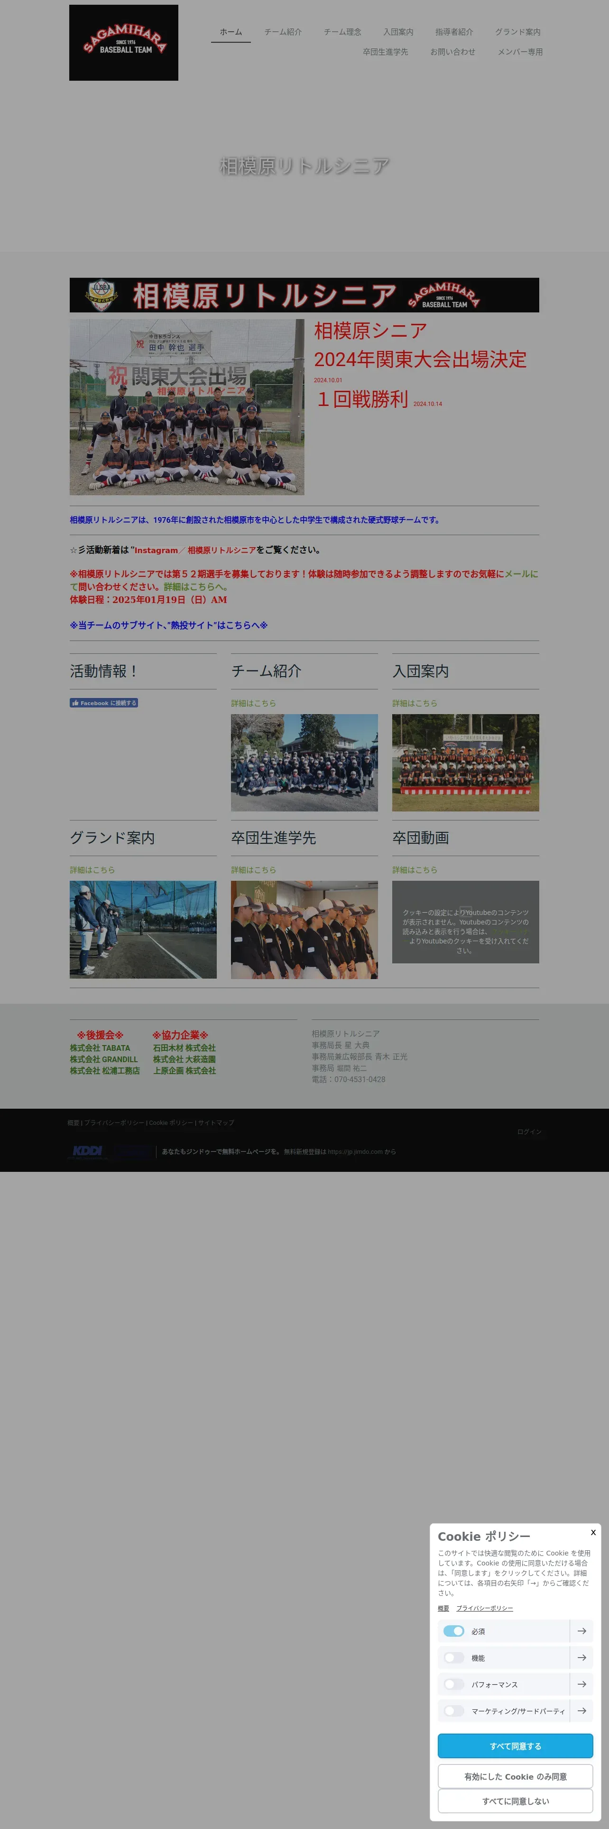609x1829 pixels.
Task: Open the 指導者紹介 menu item
Action: [x=454, y=32]
